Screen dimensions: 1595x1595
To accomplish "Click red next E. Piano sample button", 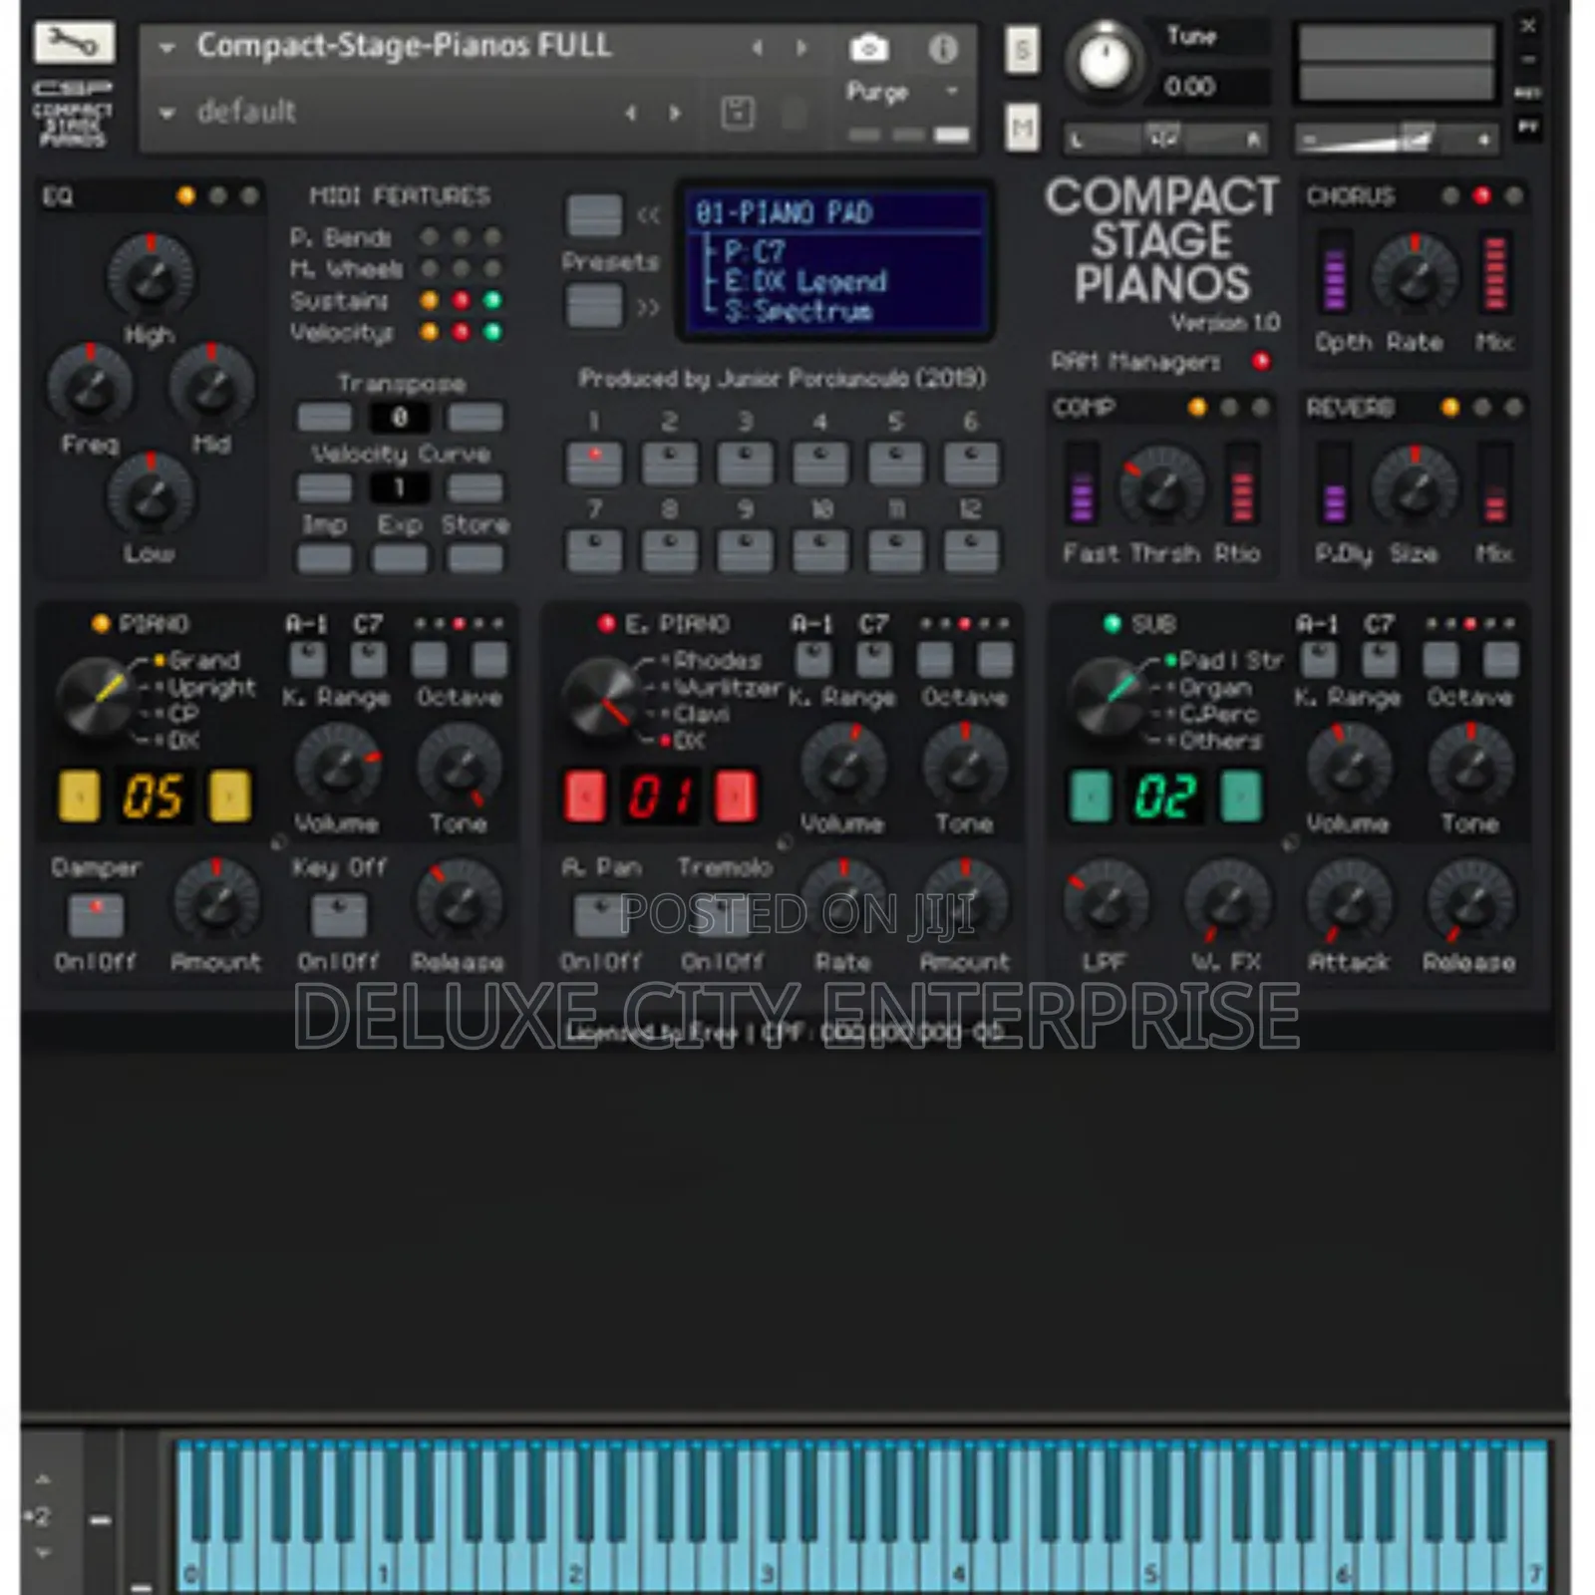I will click(x=736, y=796).
